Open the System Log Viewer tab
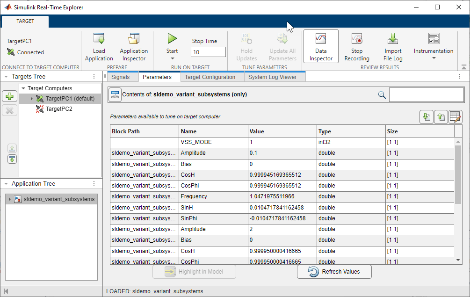Viewport: 470px width, 297px height. (272, 77)
